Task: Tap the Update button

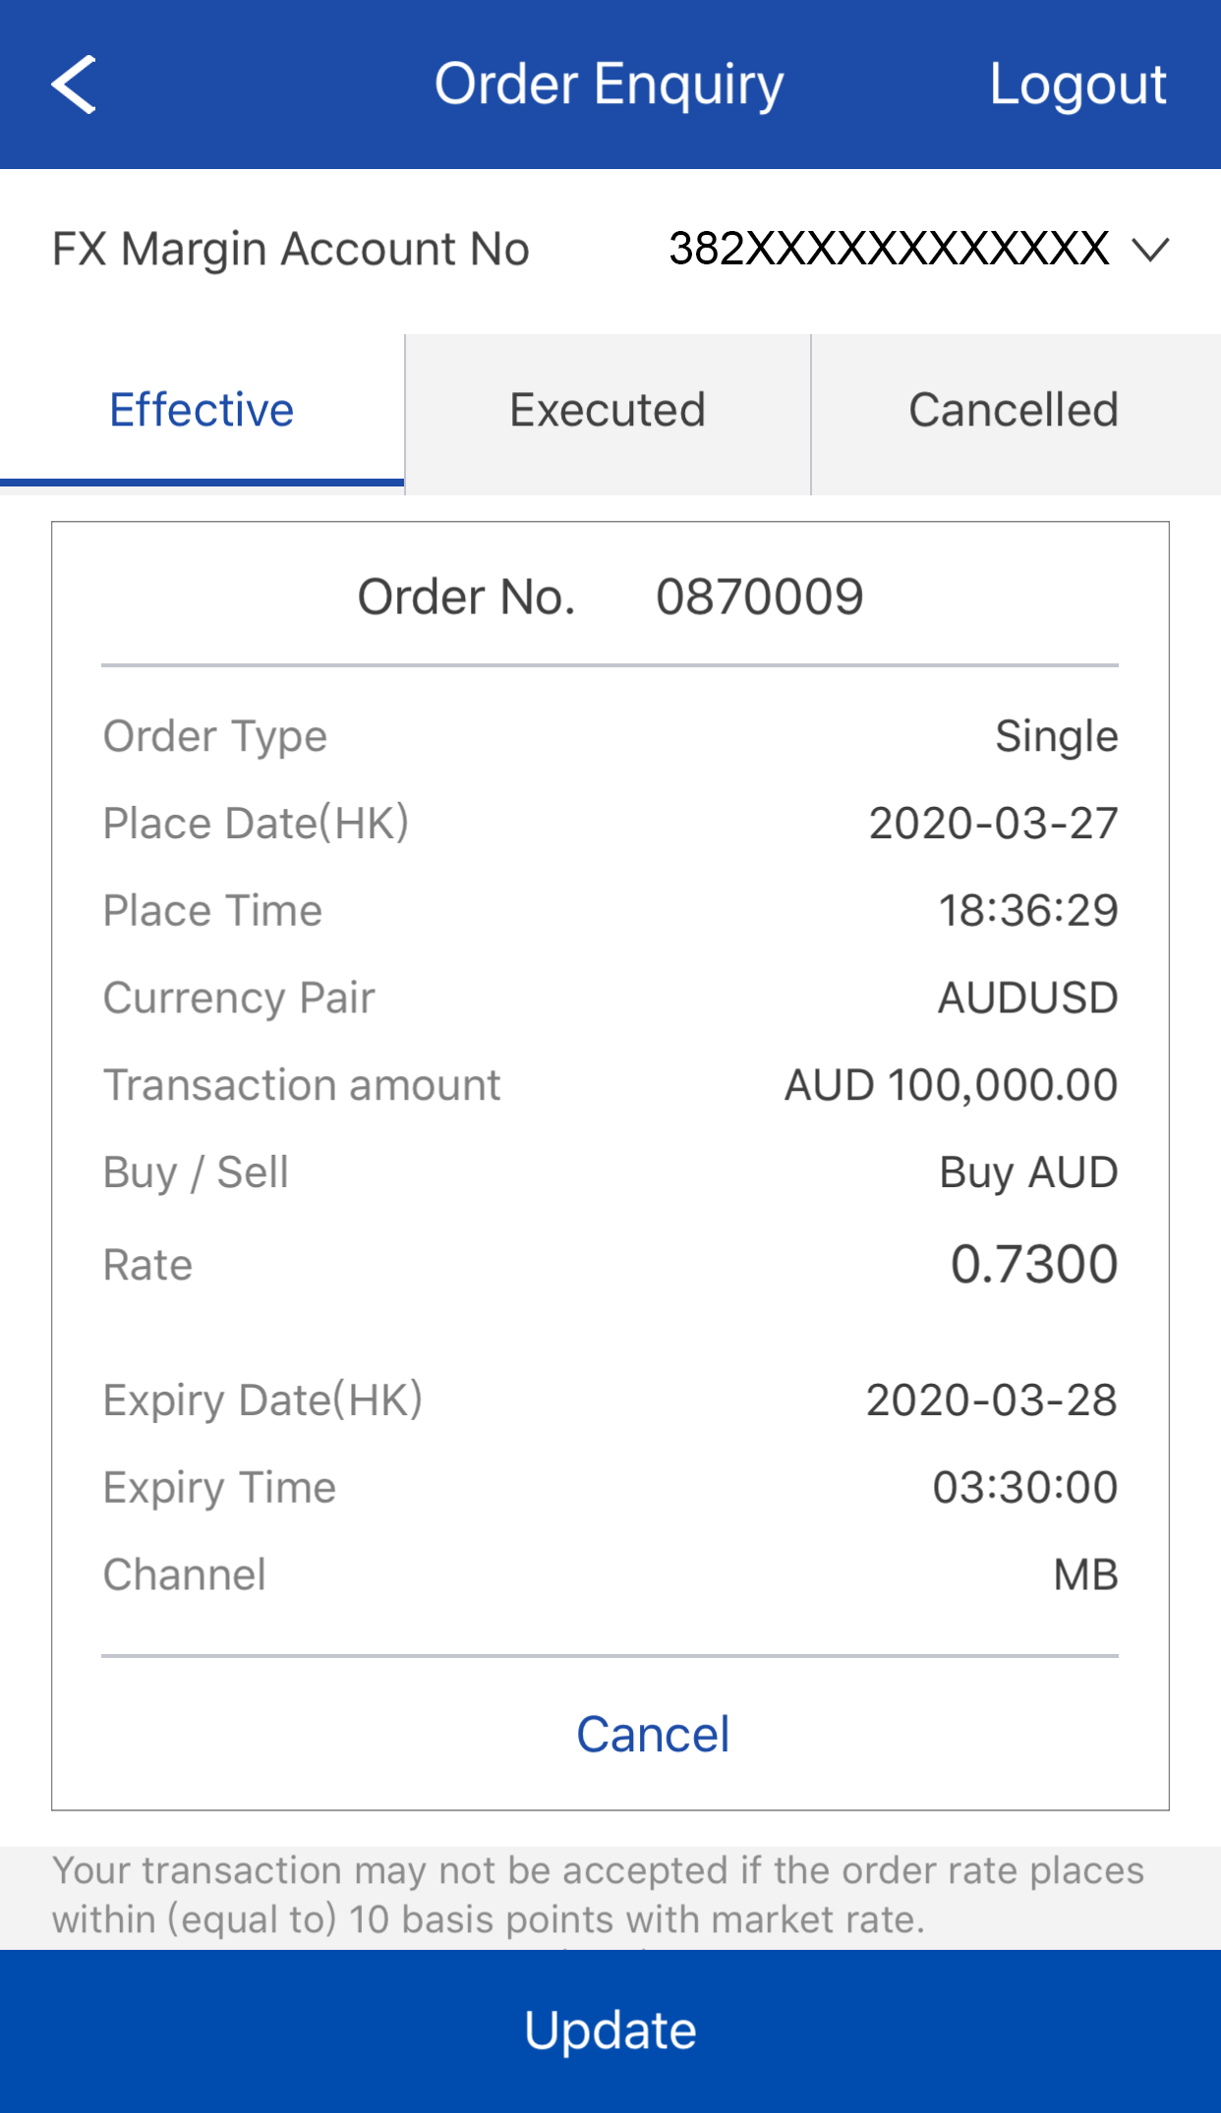Action: click(x=610, y=2030)
